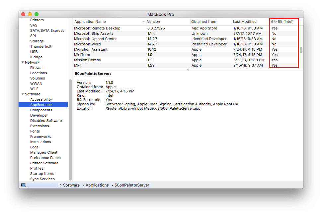This screenshot has height=215, width=322.
Task: Select Startup Items in the sidebar
Action: tap(42, 174)
